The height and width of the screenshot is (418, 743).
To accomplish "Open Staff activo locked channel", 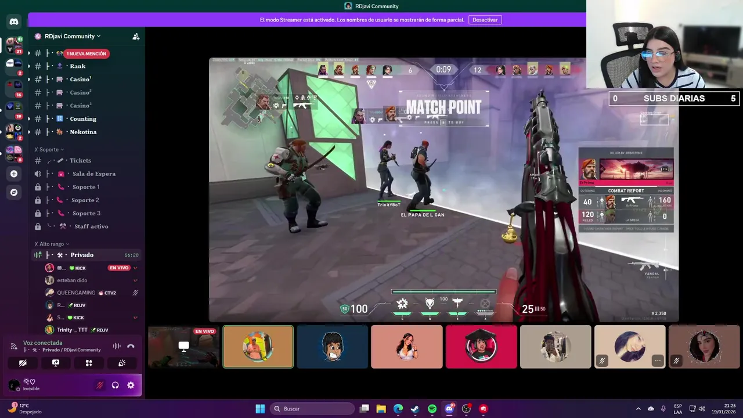I will [x=87, y=226].
